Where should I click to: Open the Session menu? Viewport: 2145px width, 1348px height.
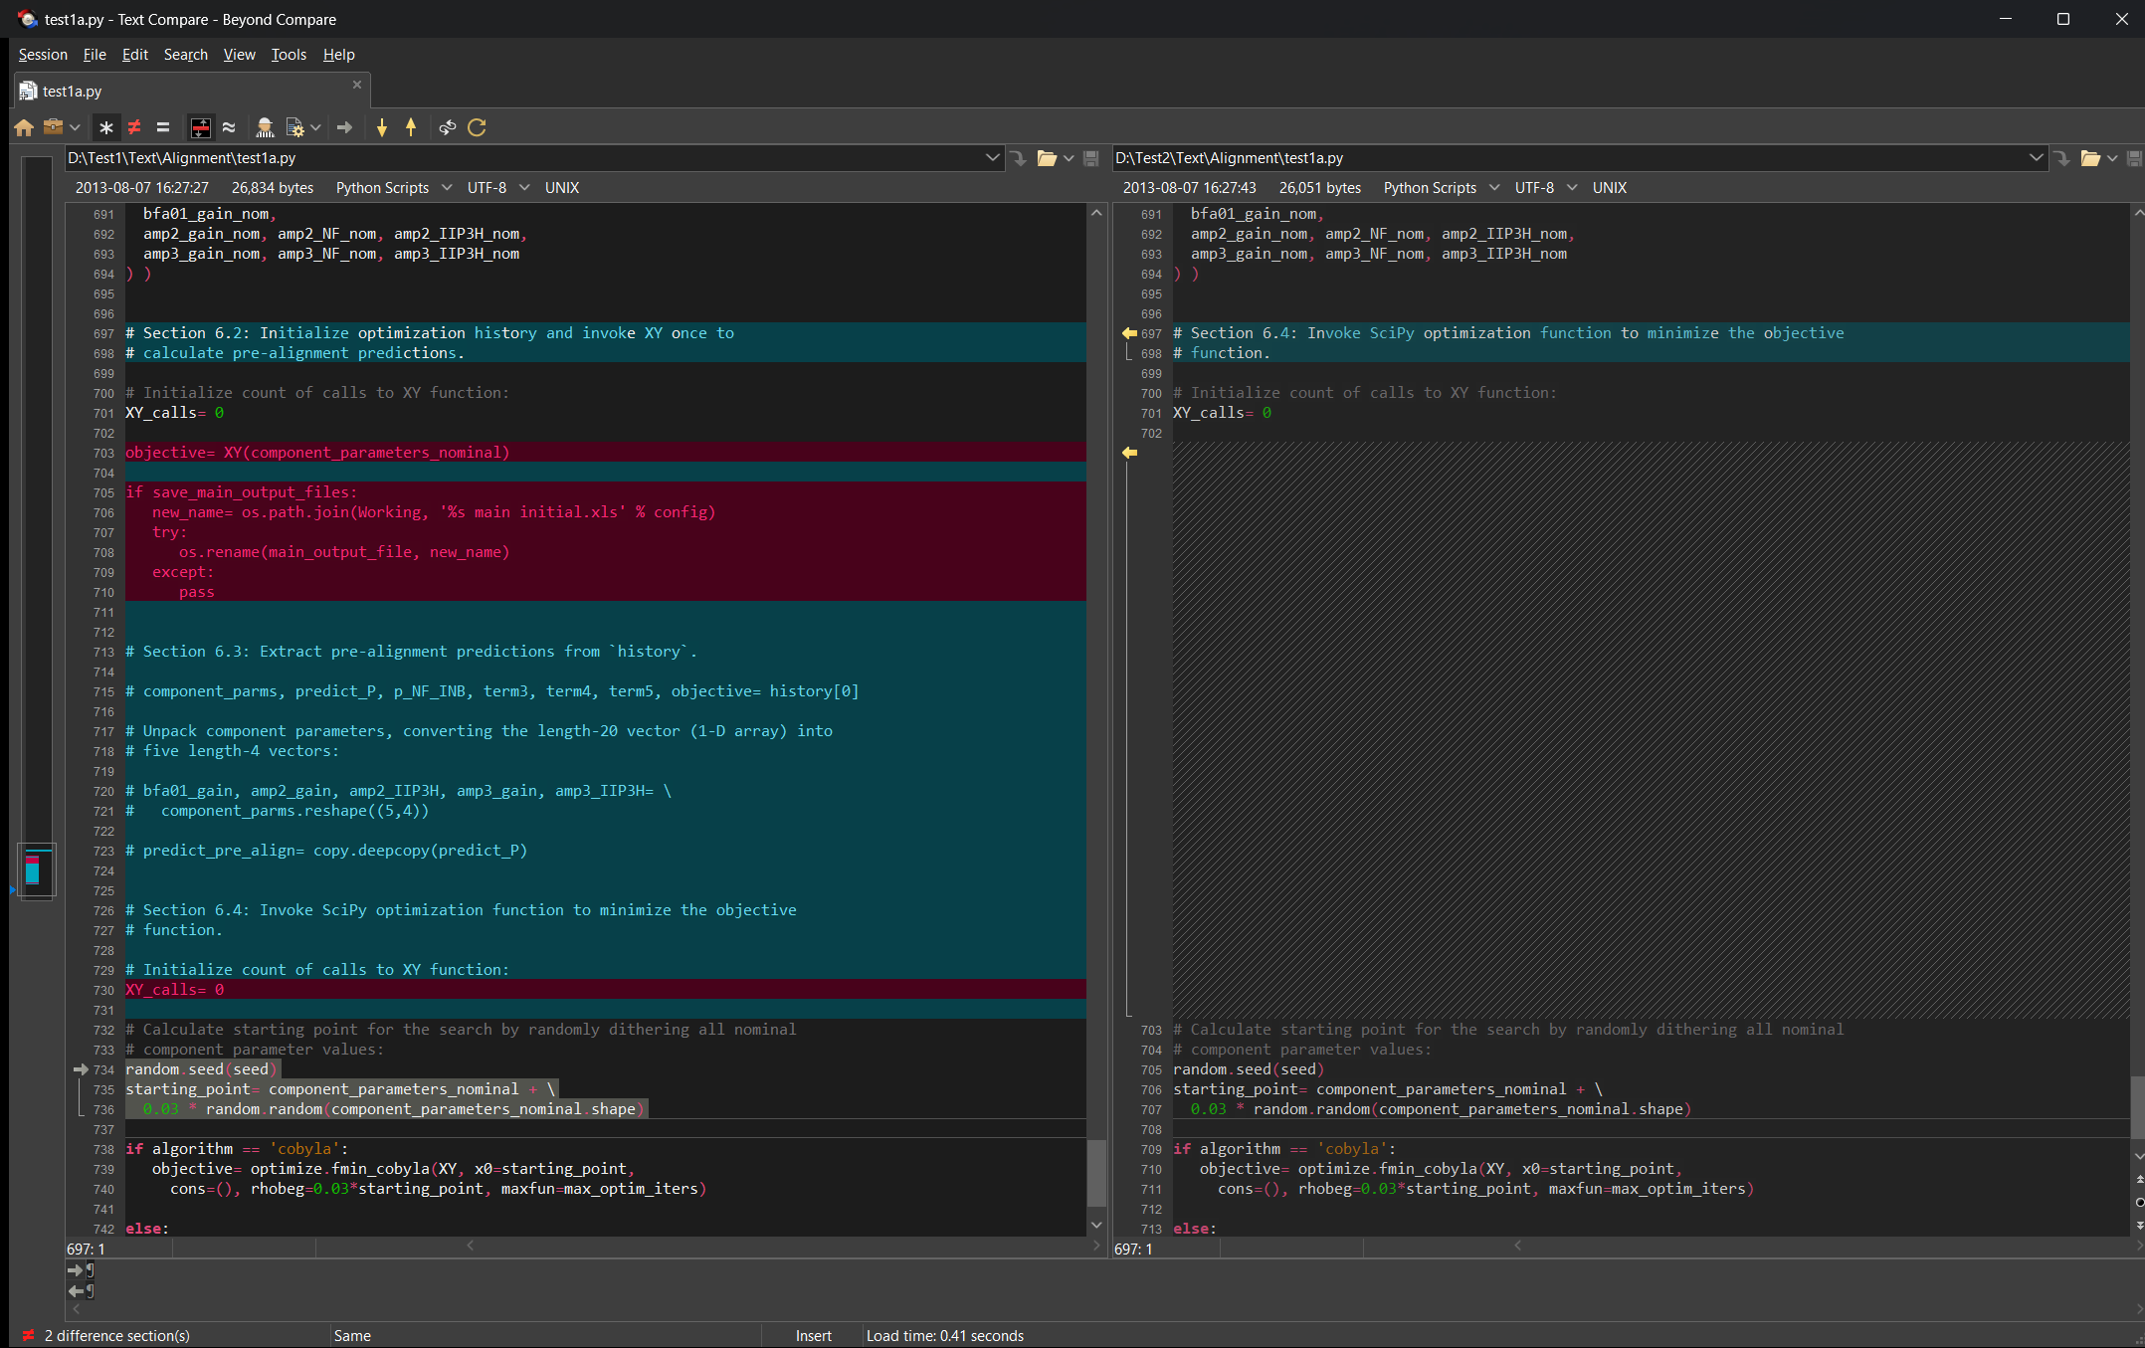43,55
